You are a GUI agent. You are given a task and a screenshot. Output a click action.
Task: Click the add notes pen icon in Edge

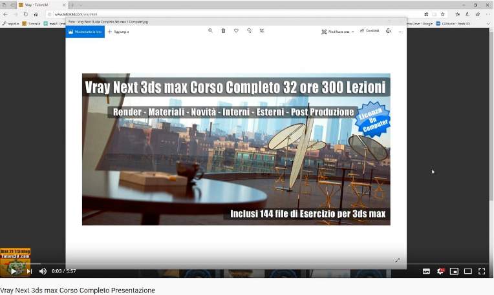[467, 14]
